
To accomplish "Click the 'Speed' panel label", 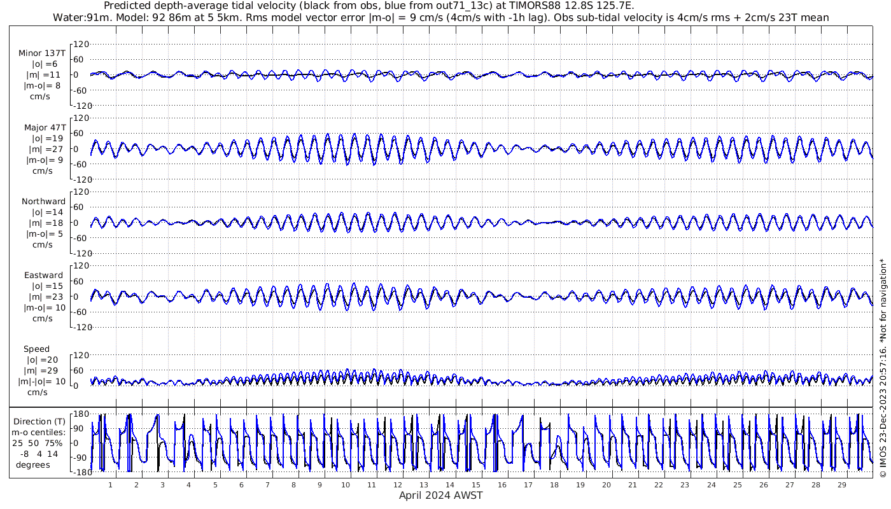I will click(36, 349).
